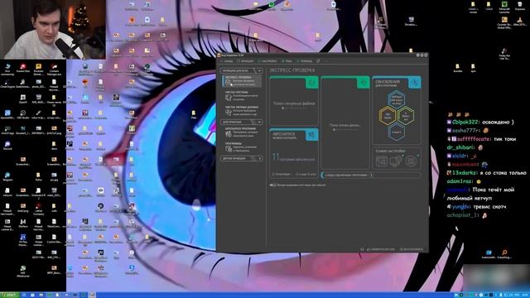This screenshot has width=530, height=298.
Task: Select the green hexagon in Обновления card
Action: 405,115
